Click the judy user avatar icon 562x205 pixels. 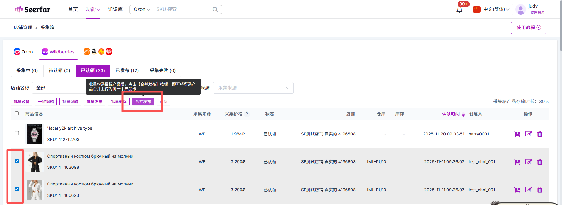point(520,10)
